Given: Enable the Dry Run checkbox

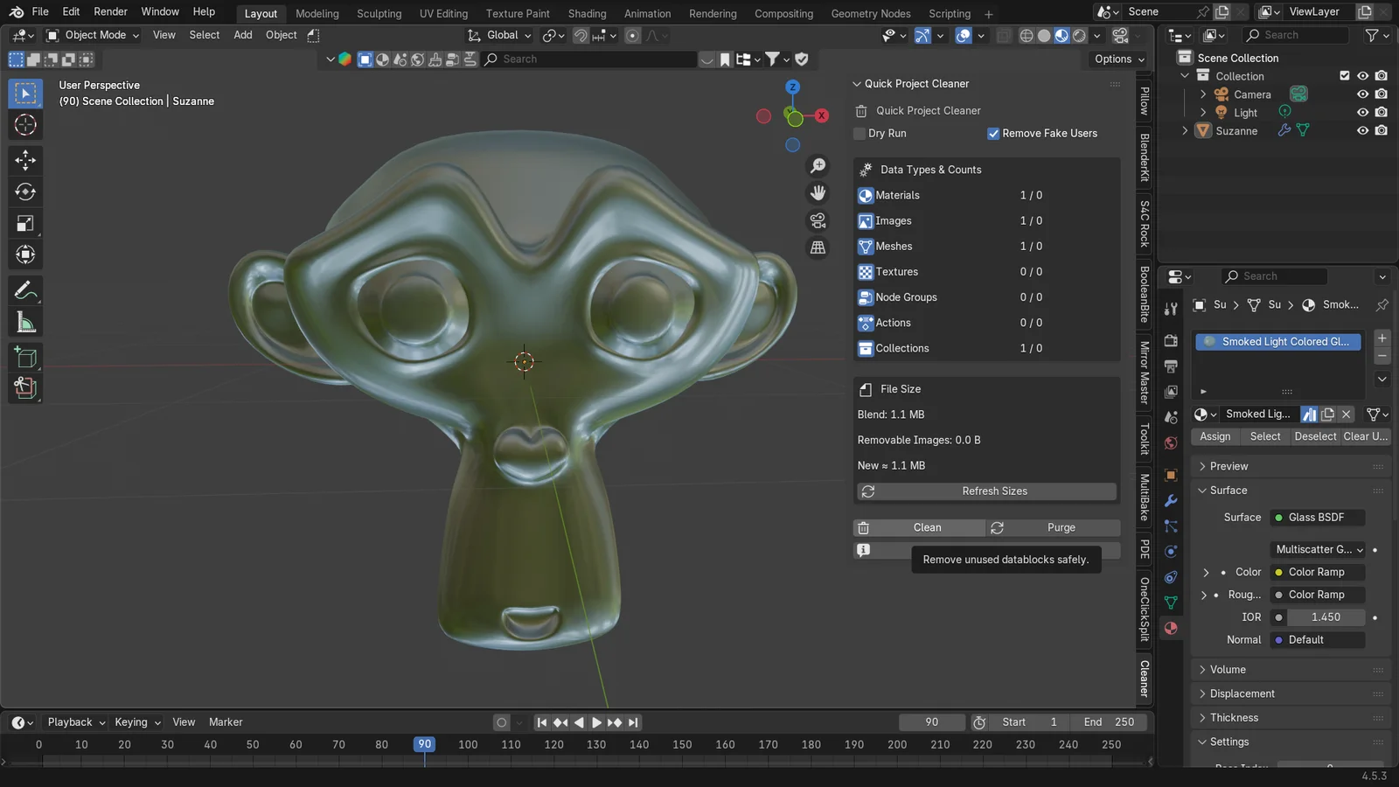Looking at the screenshot, I should click(860, 133).
